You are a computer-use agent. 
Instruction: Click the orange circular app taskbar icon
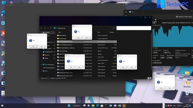coord(124,106)
